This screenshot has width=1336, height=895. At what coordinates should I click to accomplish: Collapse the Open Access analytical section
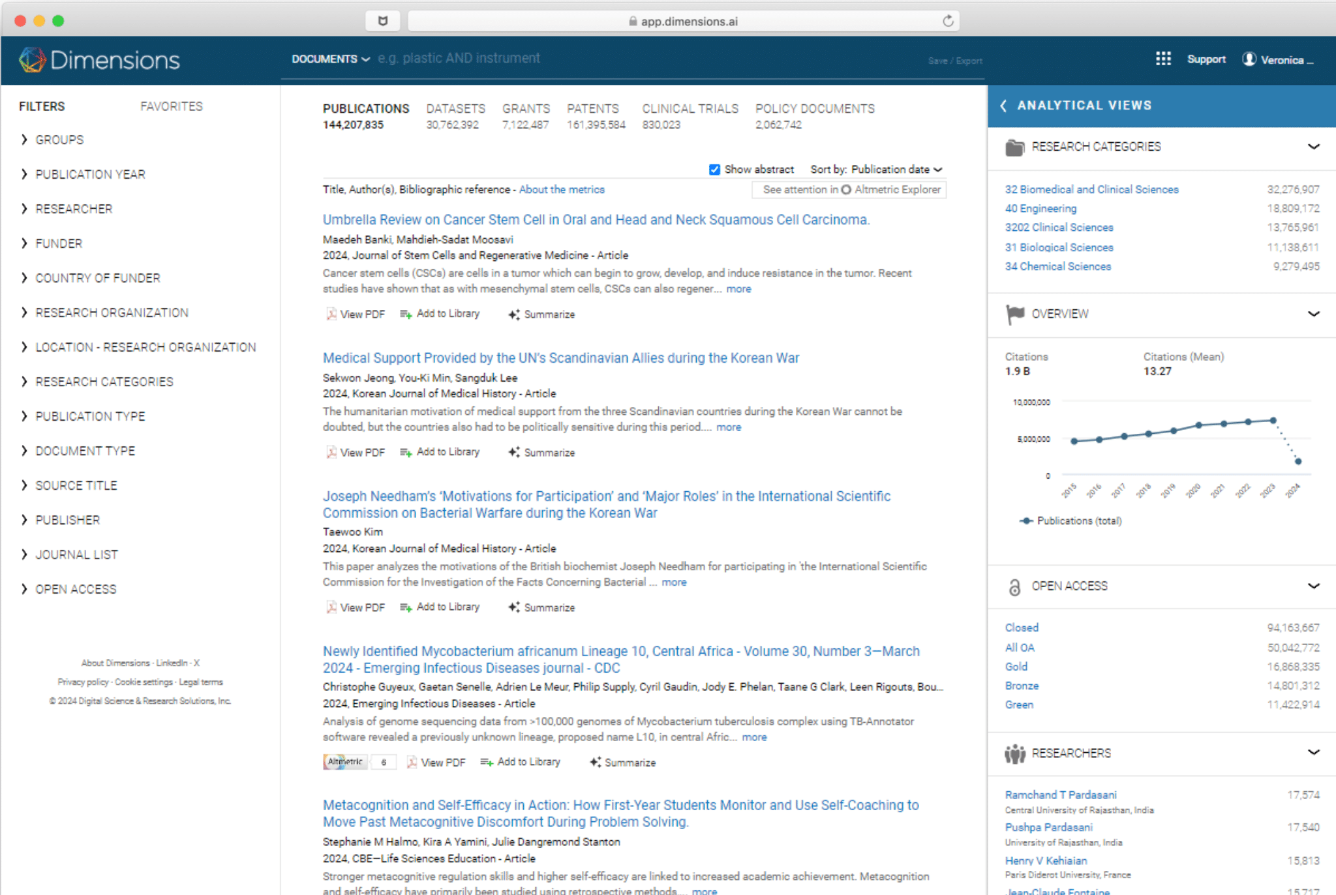click(1313, 586)
